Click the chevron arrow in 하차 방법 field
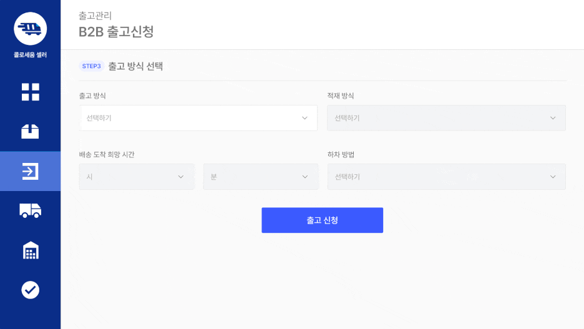 coord(553,177)
